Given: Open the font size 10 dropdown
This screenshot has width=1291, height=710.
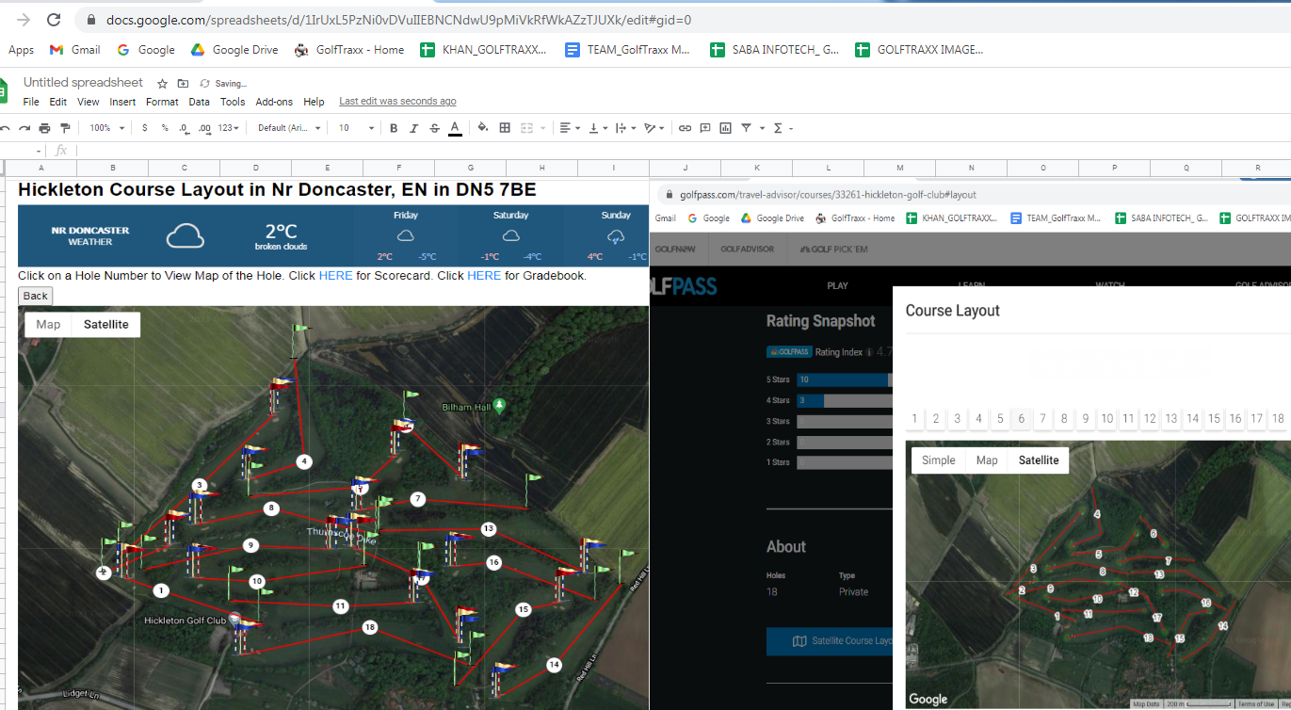Looking at the screenshot, I should click(357, 128).
